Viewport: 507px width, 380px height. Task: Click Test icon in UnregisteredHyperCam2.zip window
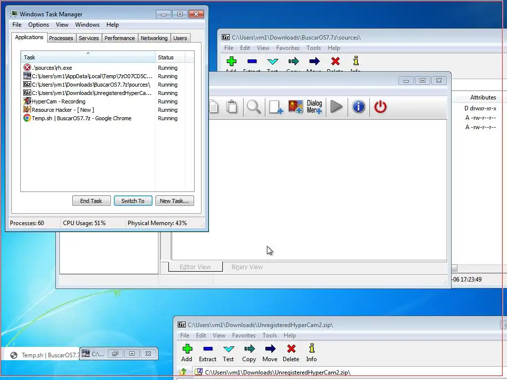click(x=228, y=349)
